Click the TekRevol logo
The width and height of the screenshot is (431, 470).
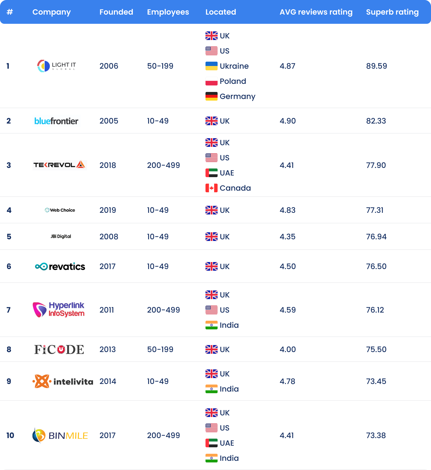59,165
